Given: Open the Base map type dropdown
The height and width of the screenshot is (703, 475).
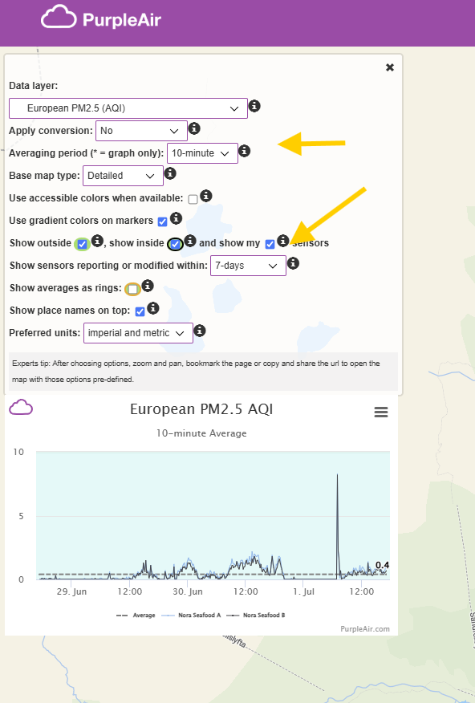Looking at the screenshot, I should click(124, 176).
